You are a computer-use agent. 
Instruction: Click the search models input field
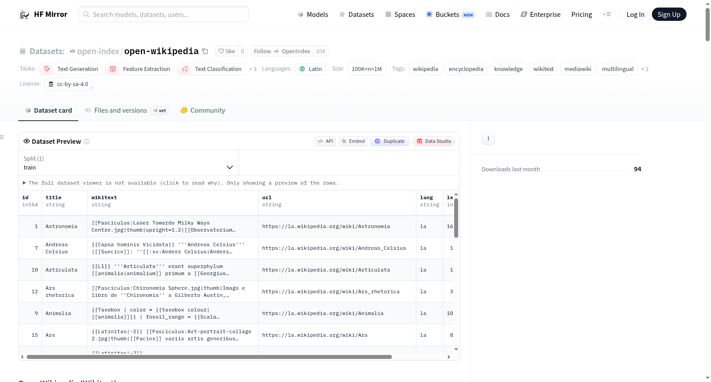(x=164, y=15)
